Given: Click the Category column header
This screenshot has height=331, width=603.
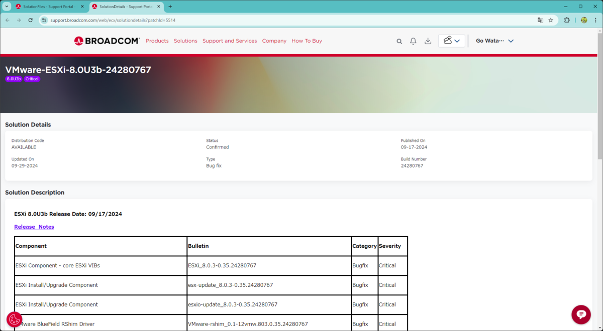Looking at the screenshot, I should 364,246.
